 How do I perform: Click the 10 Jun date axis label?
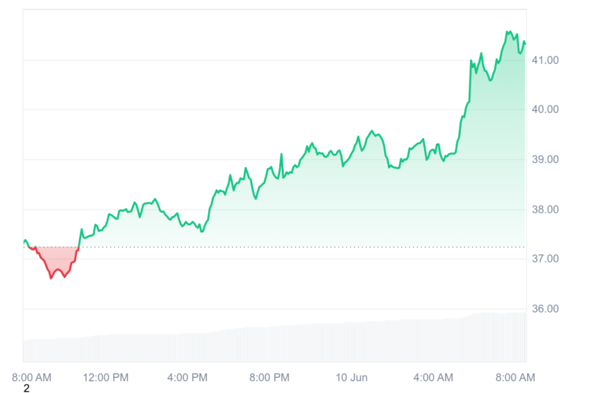(351, 377)
